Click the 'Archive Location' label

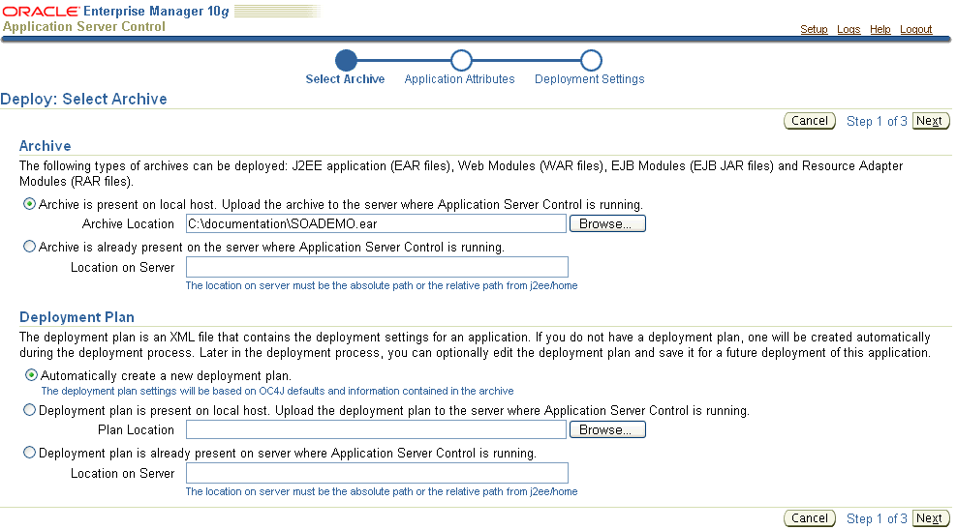pos(128,224)
